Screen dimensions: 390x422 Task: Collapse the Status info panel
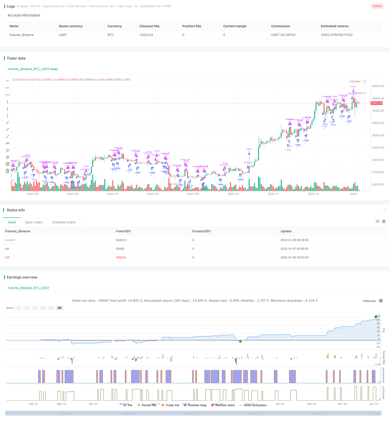click(385, 210)
